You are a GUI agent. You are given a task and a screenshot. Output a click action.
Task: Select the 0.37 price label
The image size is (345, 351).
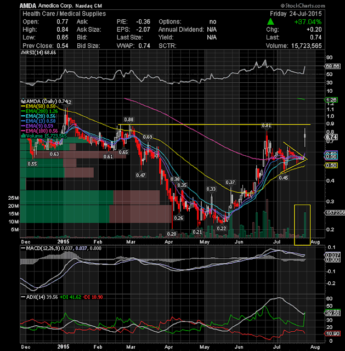point(230,182)
